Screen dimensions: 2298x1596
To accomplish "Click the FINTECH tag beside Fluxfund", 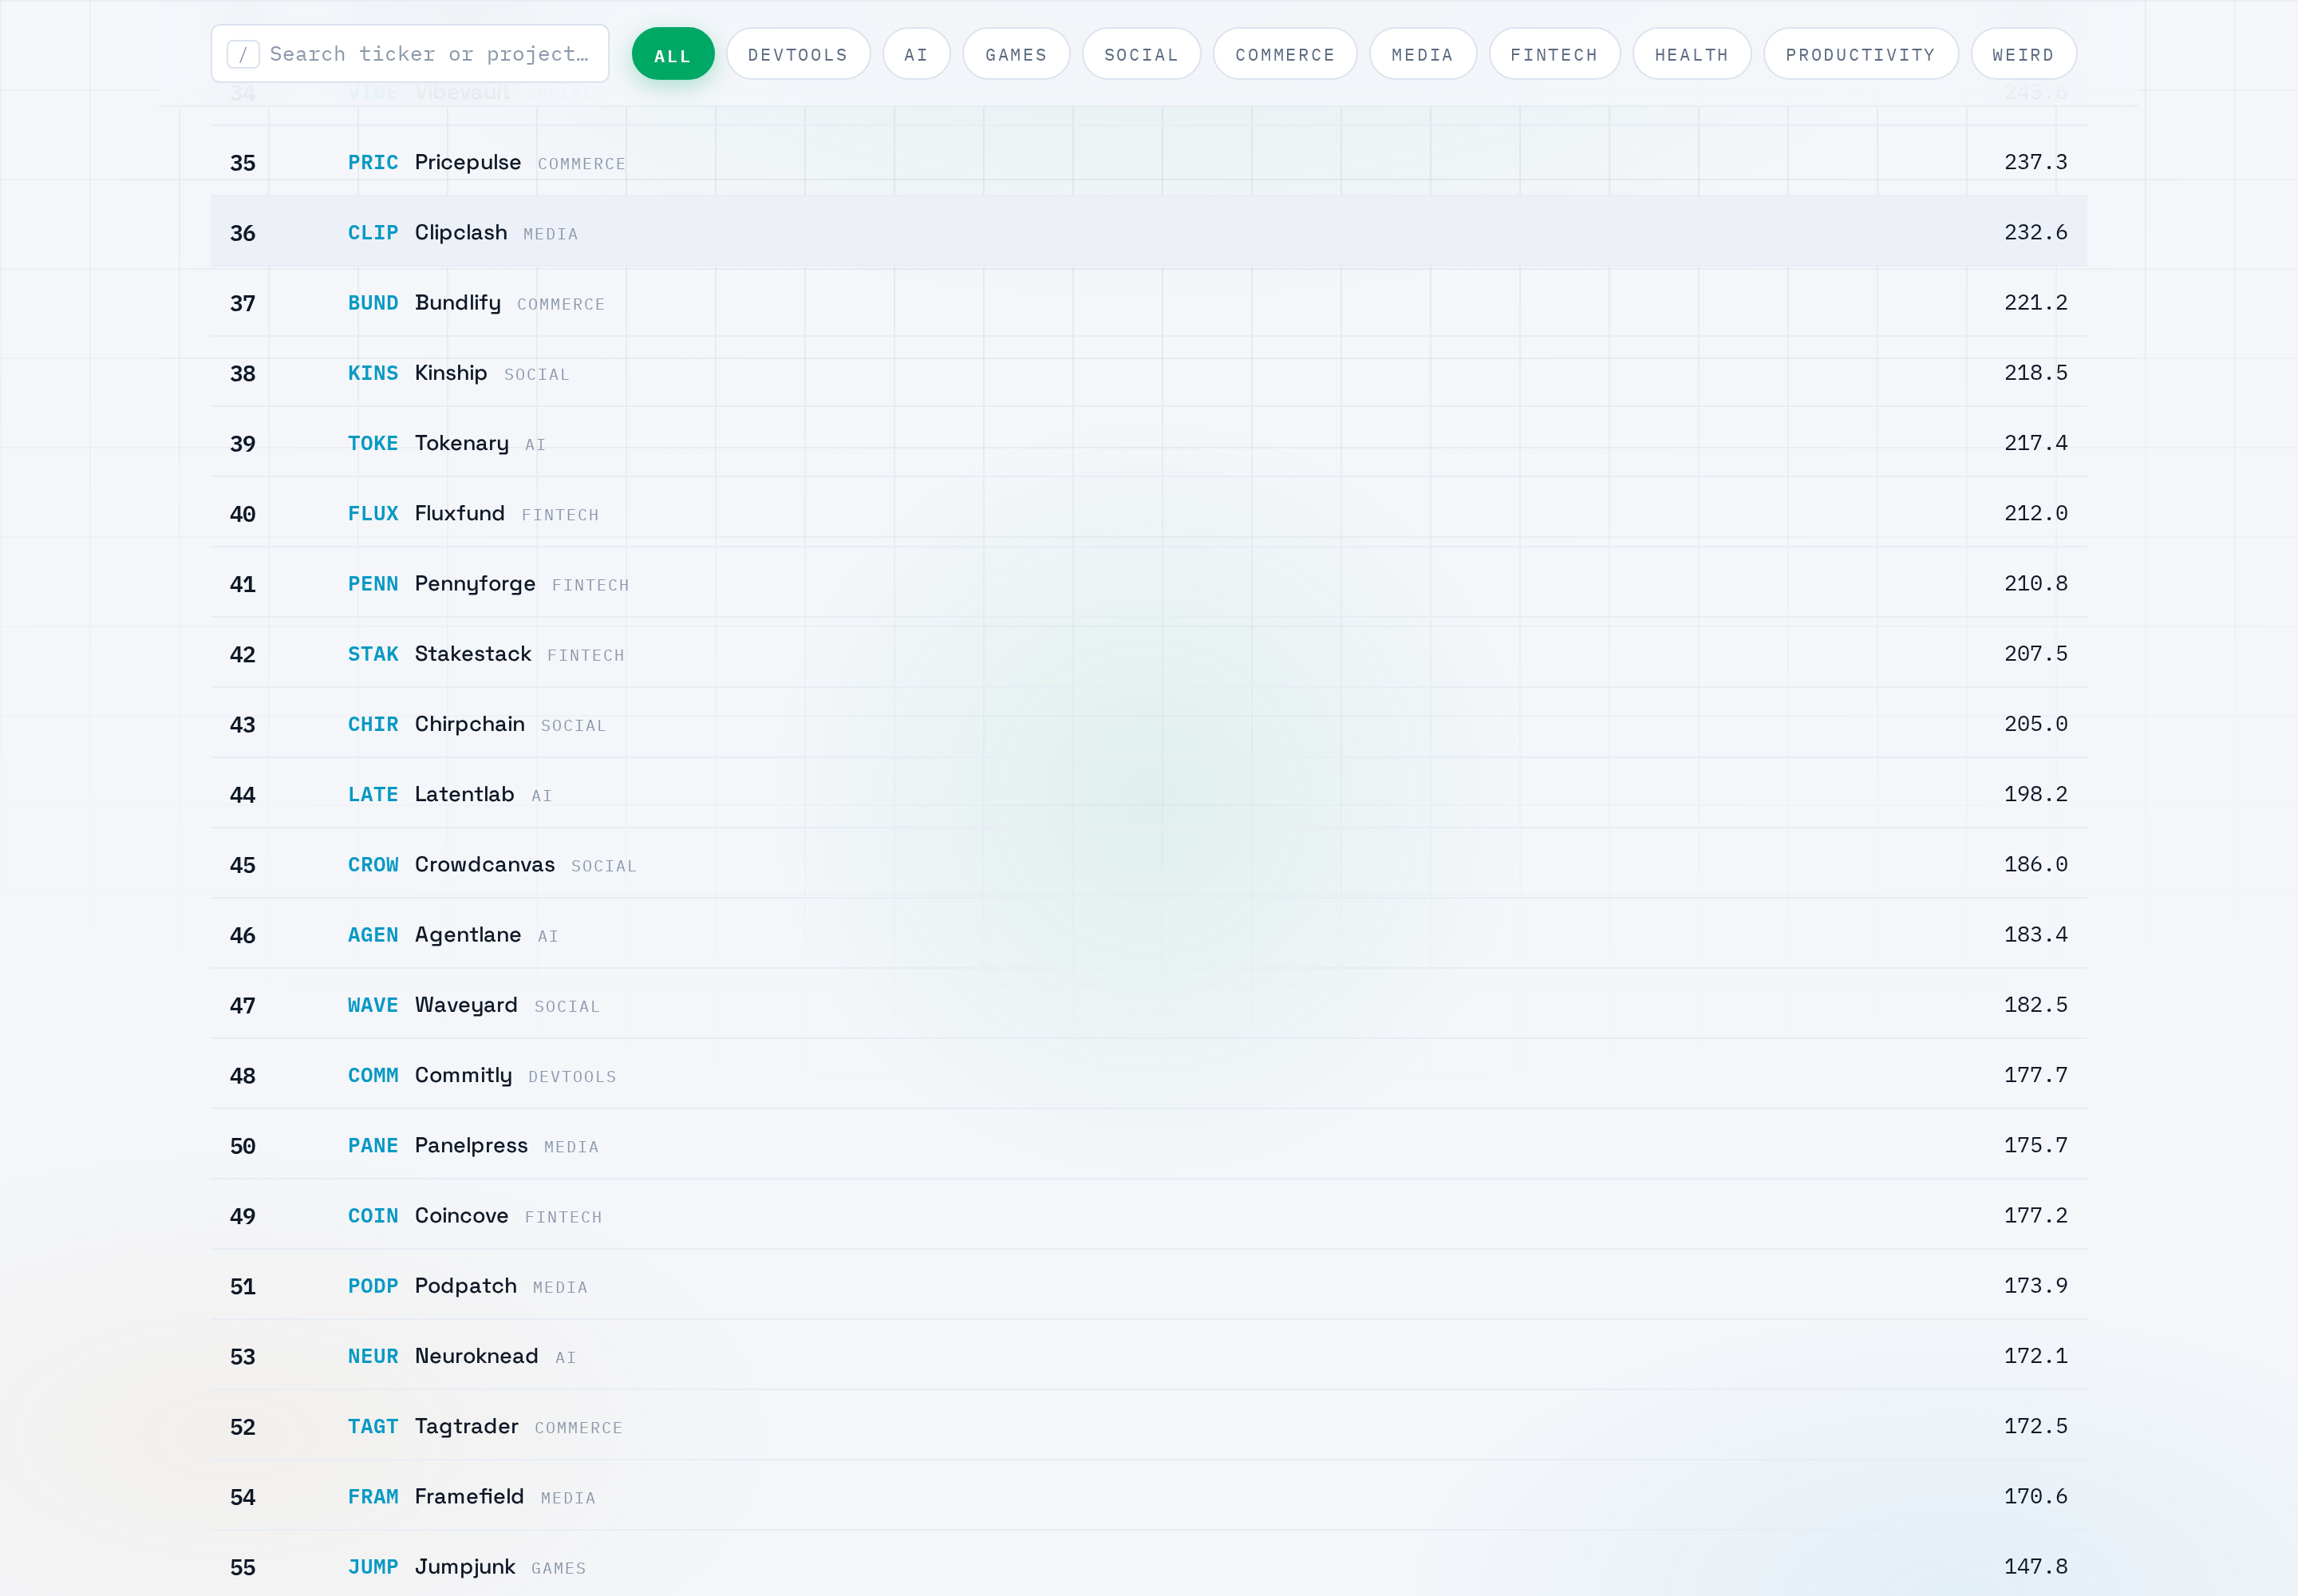I will click(x=560, y=515).
